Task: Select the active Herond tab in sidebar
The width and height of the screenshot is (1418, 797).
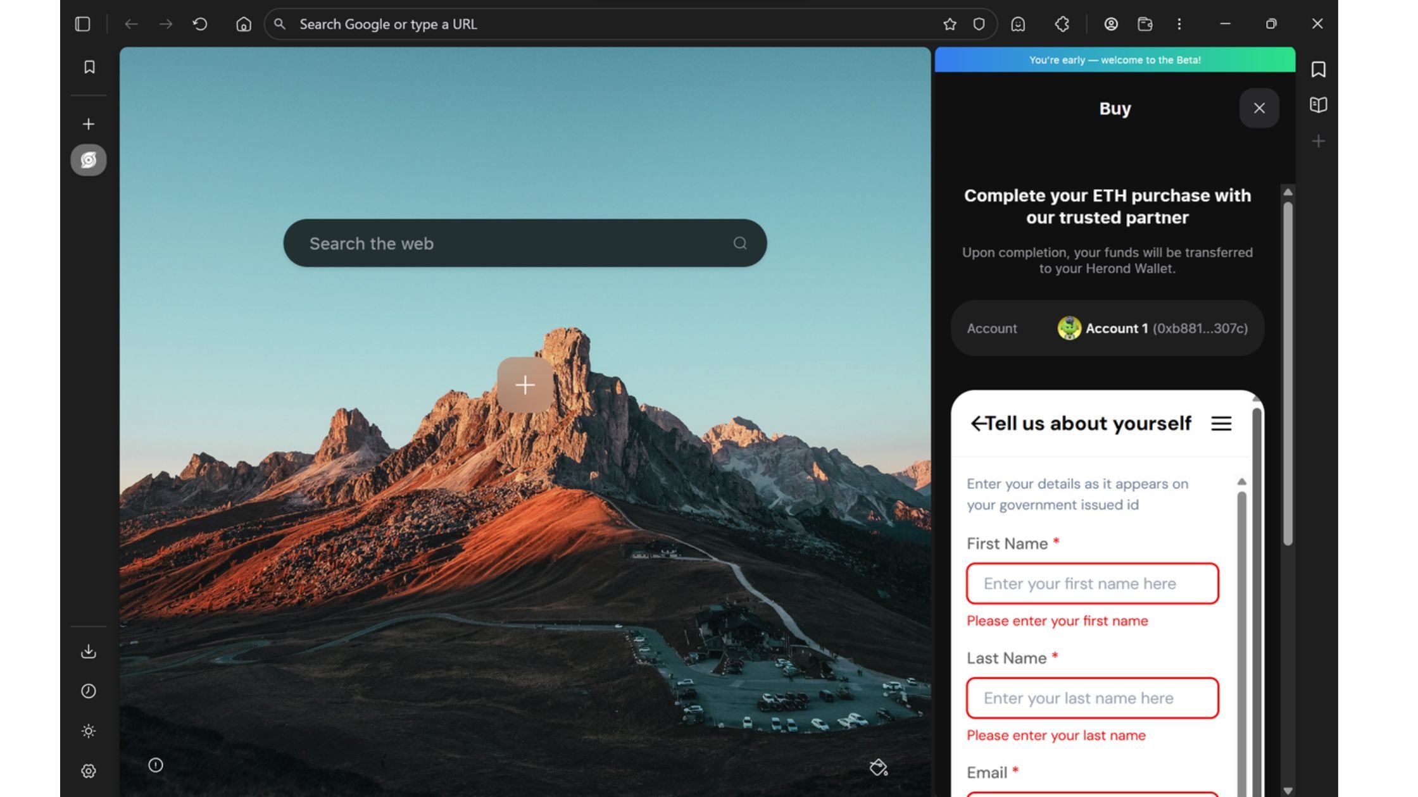Action: [89, 160]
